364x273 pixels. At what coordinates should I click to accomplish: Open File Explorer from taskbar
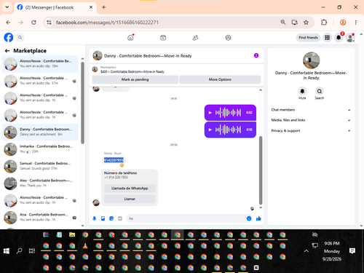(x=72, y=234)
